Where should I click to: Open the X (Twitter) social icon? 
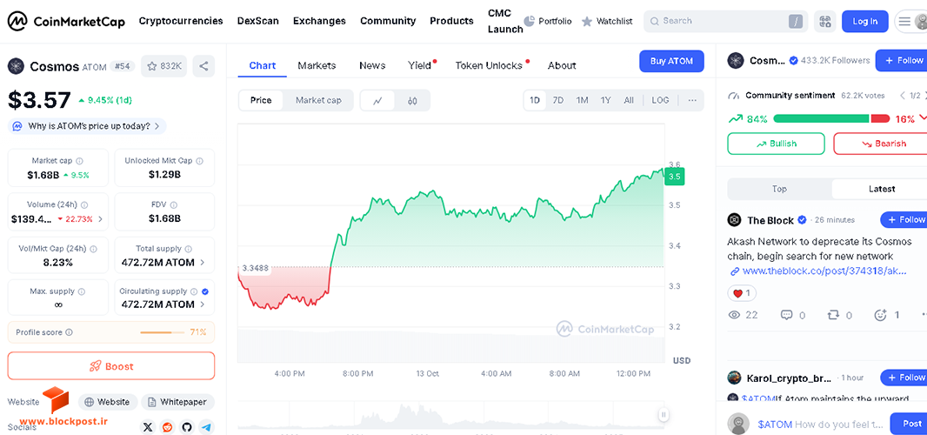click(x=148, y=426)
